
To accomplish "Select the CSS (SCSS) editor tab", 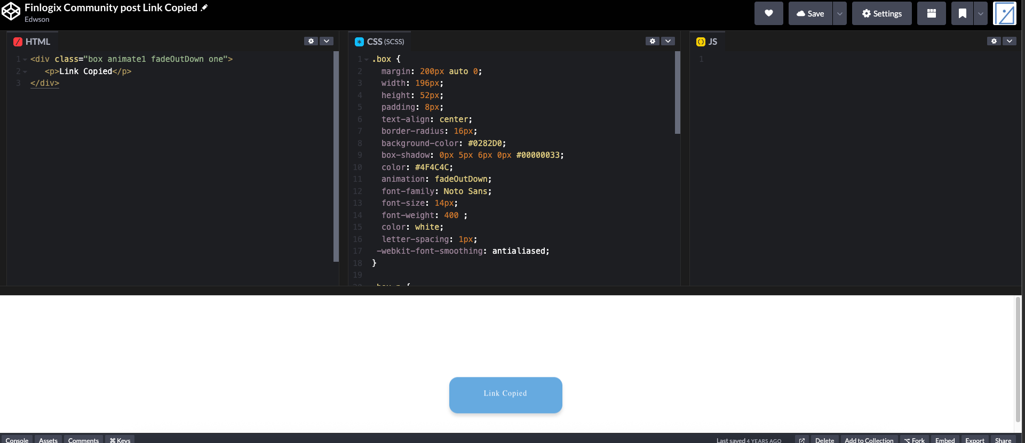I will point(379,42).
